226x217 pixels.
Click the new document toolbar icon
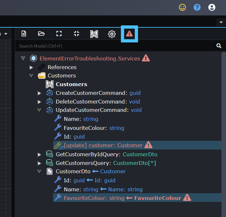[24, 34]
